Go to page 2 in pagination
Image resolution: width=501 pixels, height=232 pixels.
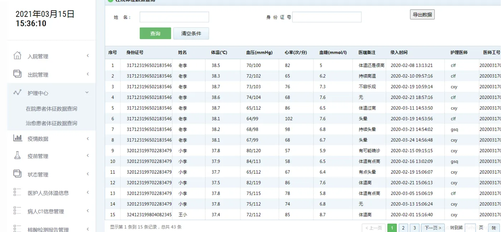(x=403, y=228)
